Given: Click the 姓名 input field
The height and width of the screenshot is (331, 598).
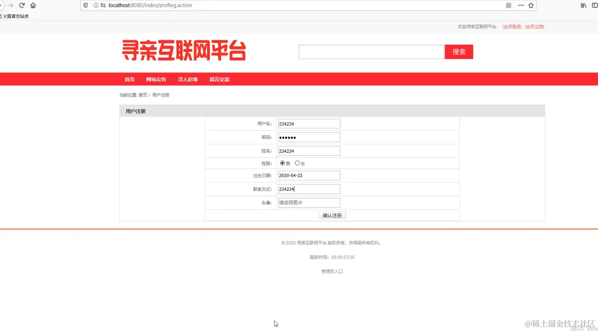Looking at the screenshot, I should pos(309,151).
